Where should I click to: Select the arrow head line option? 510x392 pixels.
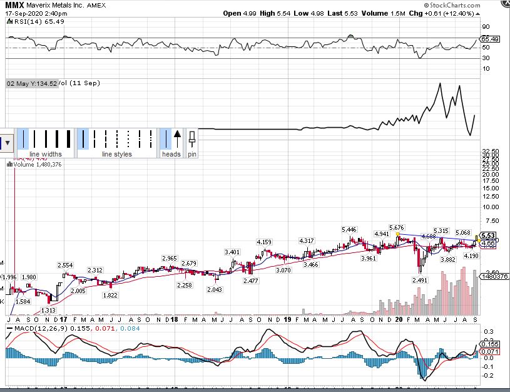[177, 139]
